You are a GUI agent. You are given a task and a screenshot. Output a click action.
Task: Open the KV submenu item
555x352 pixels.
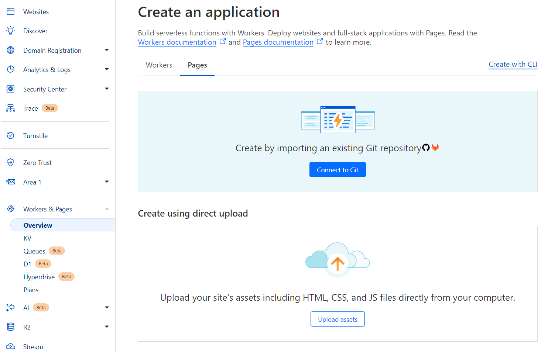(x=28, y=238)
